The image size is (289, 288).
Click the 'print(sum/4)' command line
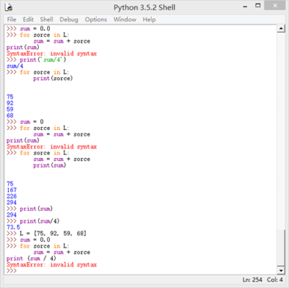click(x=40, y=221)
